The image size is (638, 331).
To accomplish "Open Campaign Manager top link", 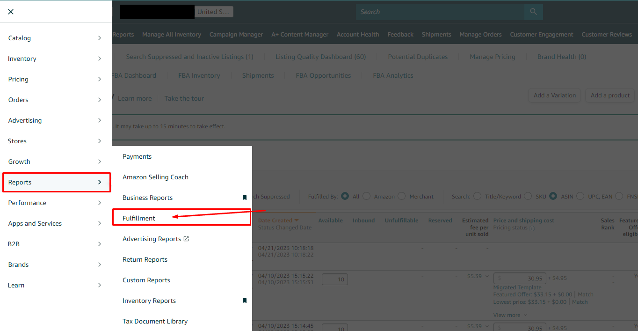I will pos(236,34).
